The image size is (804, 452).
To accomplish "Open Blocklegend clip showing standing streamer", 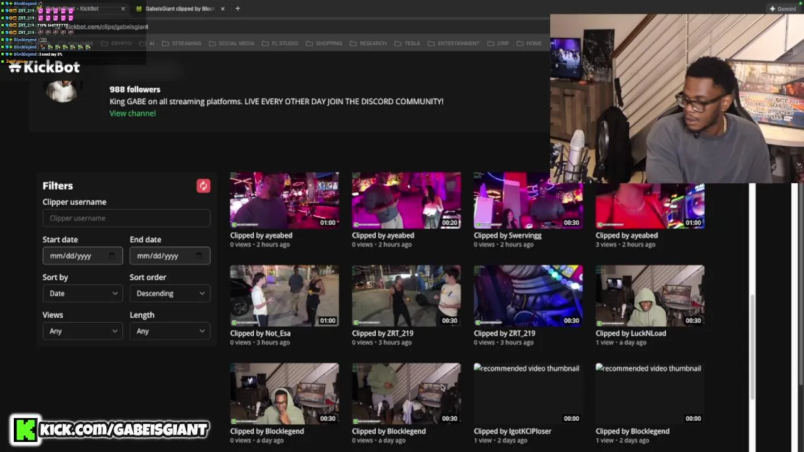I will click(406, 394).
